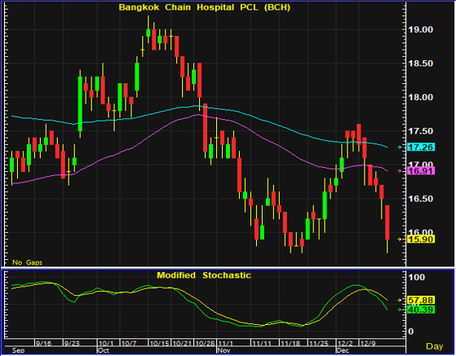Click the 18.50 price axis label
The image size is (456, 356).
pos(421,64)
